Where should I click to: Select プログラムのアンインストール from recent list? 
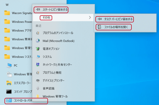click(64, 33)
